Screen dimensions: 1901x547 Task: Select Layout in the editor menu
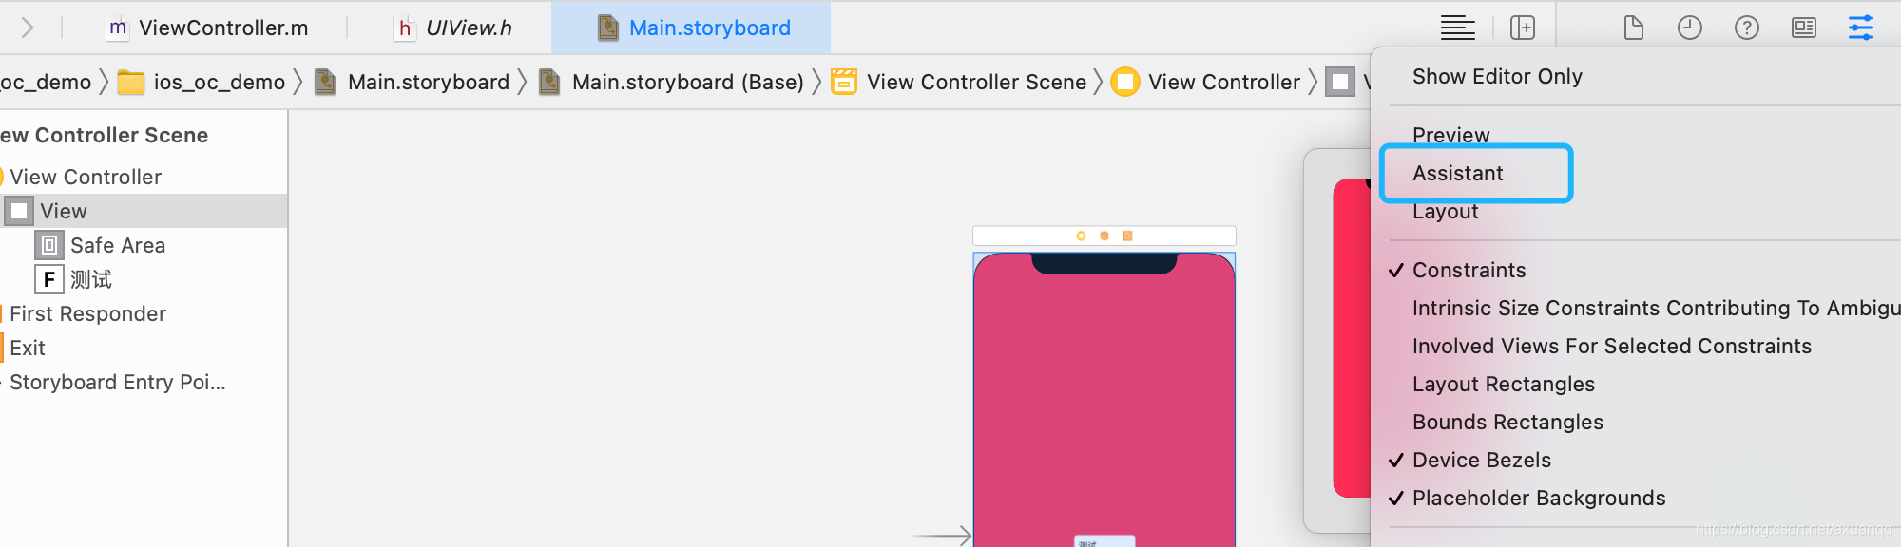tap(1445, 212)
